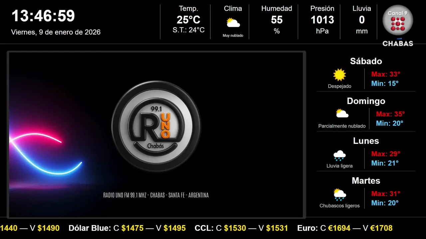
Task: Click the 25°C temperature value
Action: 188,20
